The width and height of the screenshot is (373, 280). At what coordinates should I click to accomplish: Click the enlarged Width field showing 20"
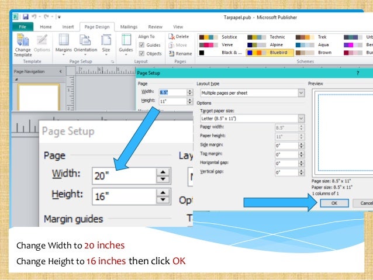pyautogui.click(x=124, y=176)
